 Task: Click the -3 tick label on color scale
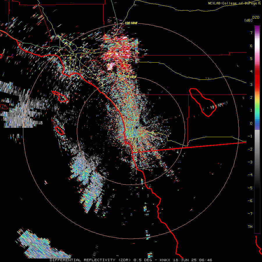[x=250, y=162]
